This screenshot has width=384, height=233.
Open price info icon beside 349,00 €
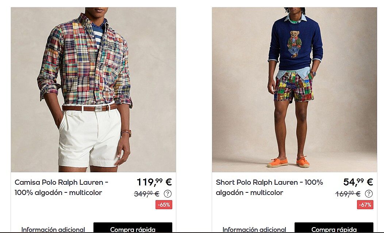[x=168, y=194]
